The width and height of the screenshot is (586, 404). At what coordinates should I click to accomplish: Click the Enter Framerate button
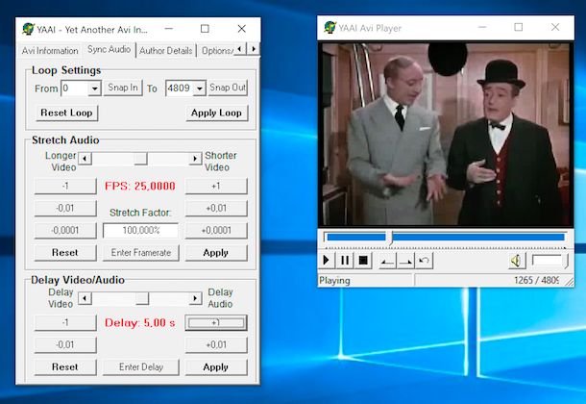(141, 252)
